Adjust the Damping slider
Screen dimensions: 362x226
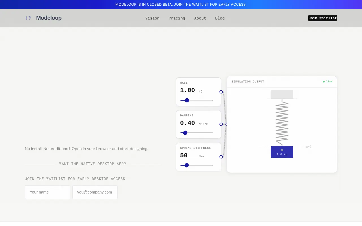point(197,133)
